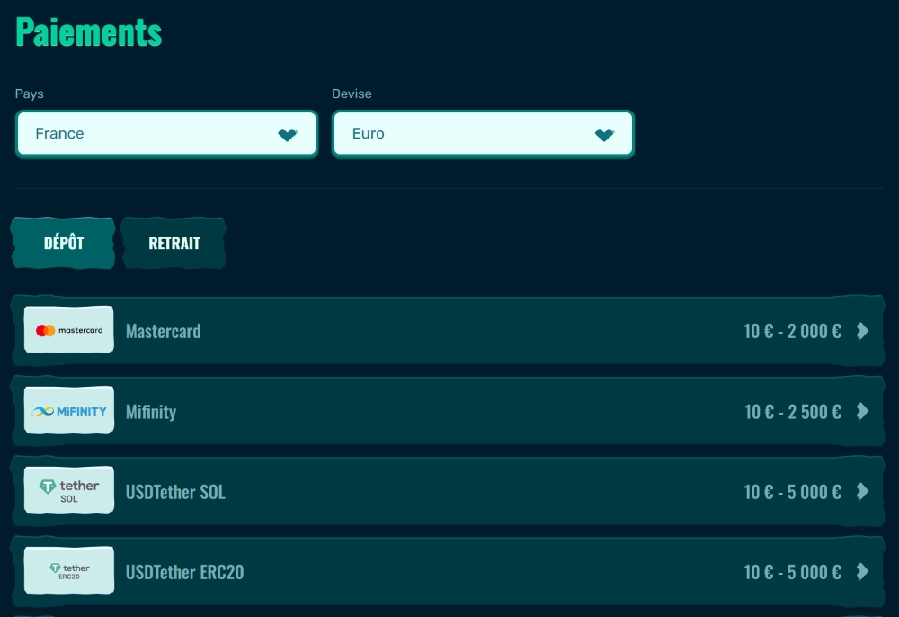The width and height of the screenshot is (899, 617).
Task: Click the Mifinity logo icon
Action: [x=69, y=411]
